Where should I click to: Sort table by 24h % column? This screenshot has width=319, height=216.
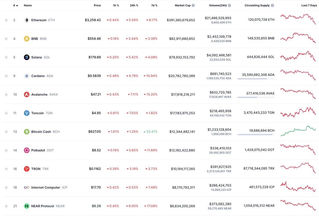click(x=133, y=5)
